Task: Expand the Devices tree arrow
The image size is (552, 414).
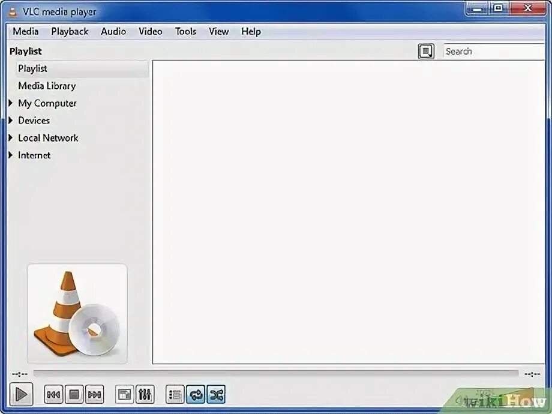Action: [x=11, y=121]
